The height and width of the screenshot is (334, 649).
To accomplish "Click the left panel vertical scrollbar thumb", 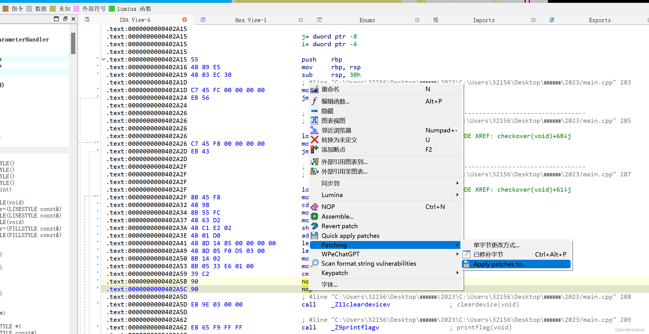I will (73, 43).
